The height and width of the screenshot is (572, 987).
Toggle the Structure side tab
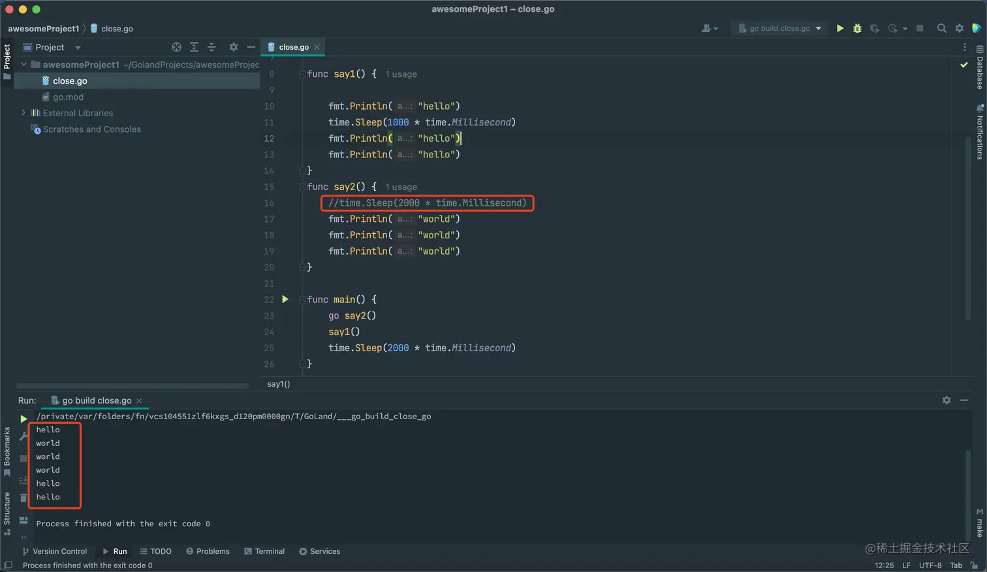pos(7,513)
